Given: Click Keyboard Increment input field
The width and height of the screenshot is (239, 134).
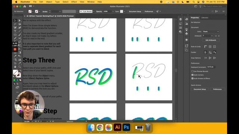Looking at the screenshot, I should click(x=211, y=67).
